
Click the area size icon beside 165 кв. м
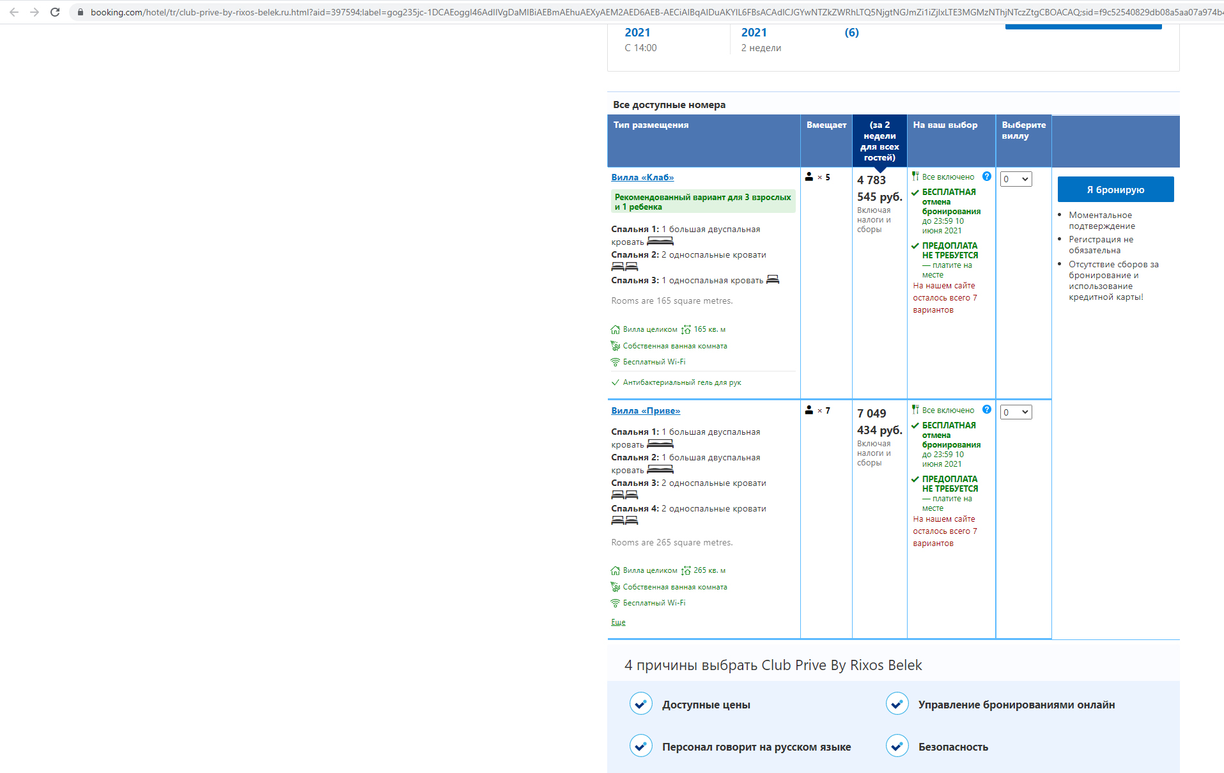coord(686,330)
